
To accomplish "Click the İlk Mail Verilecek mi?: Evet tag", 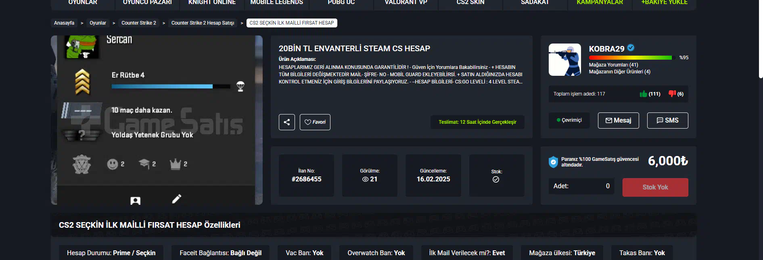I will click(467, 253).
